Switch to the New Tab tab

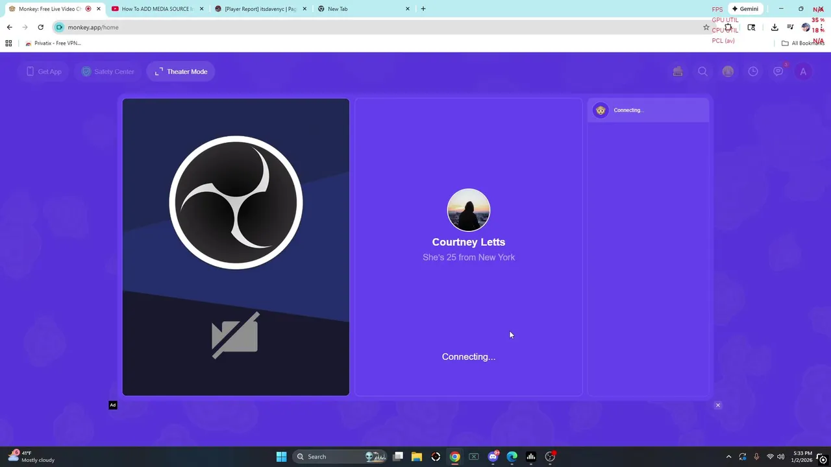(x=364, y=9)
